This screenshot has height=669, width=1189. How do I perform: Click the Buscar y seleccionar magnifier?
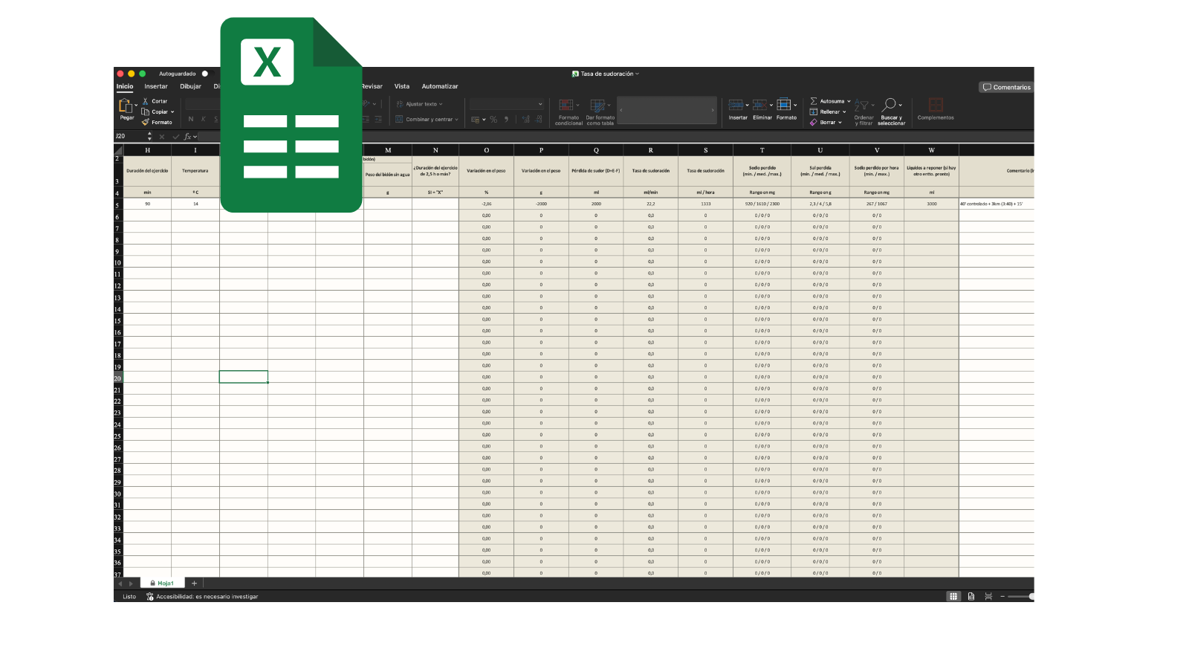tap(889, 105)
